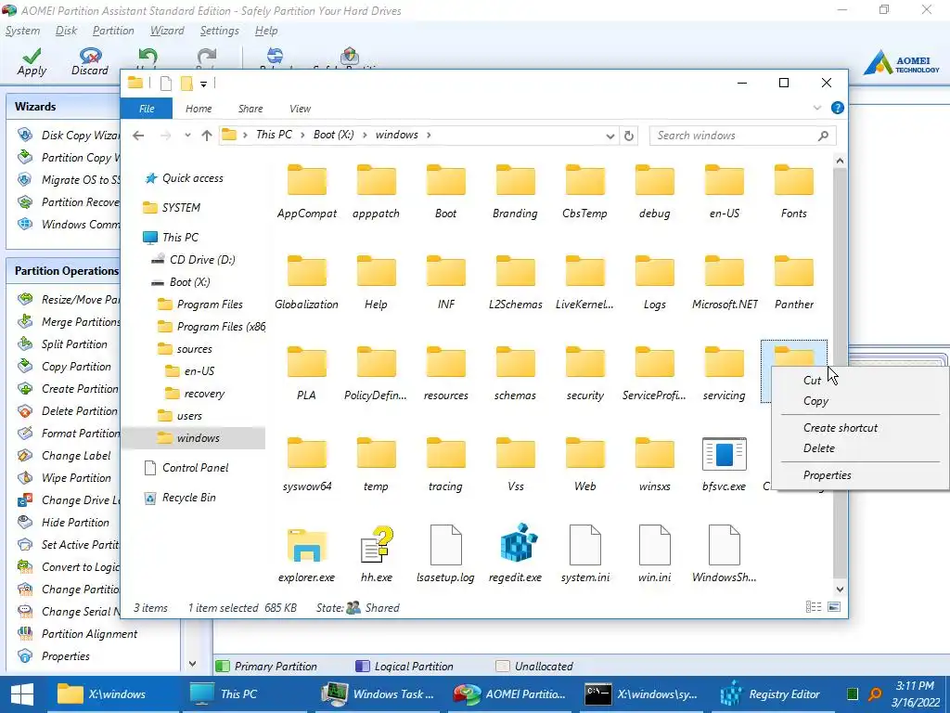
Task: Open the Home ribbon tab
Action: [199, 109]
